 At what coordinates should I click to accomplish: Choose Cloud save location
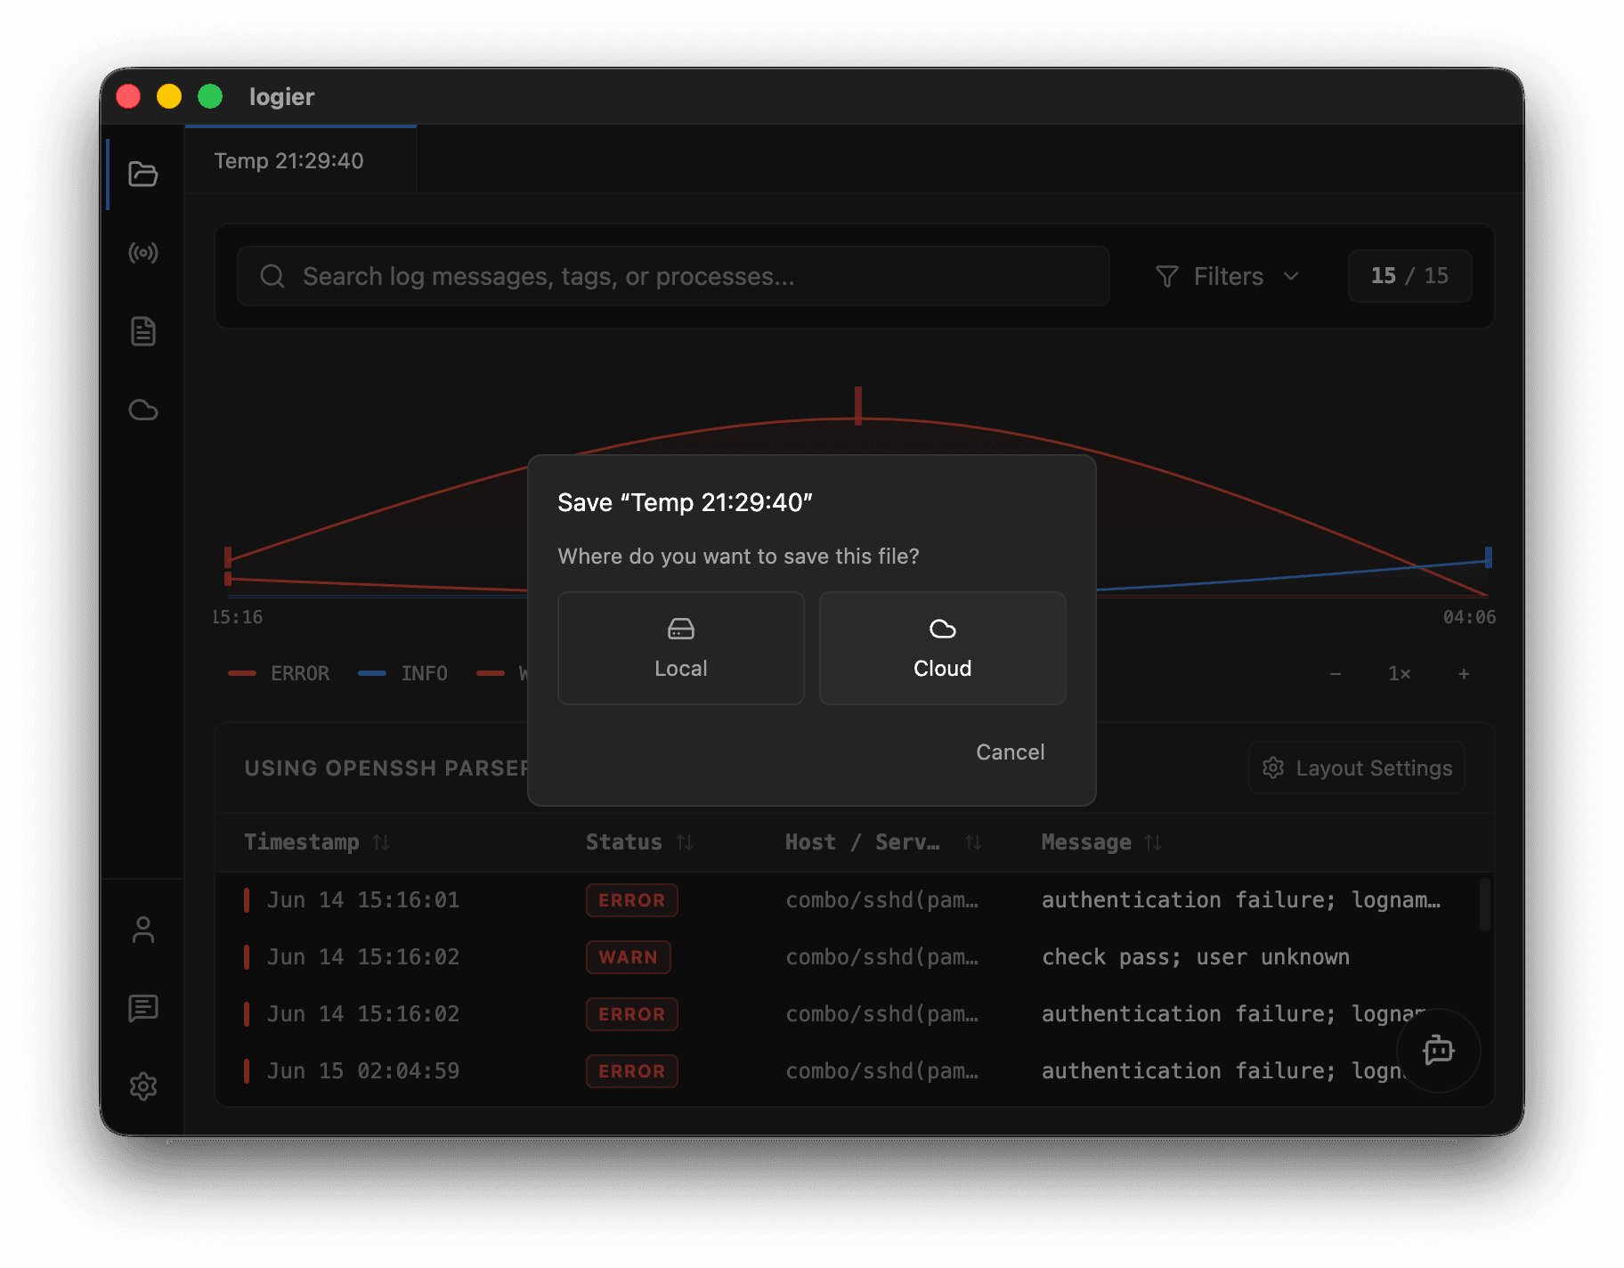click(943, 648)
